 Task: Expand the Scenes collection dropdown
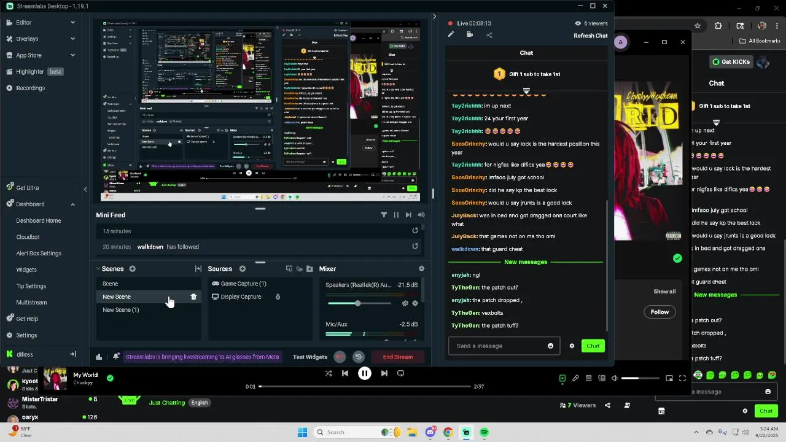tap(98, 269)
